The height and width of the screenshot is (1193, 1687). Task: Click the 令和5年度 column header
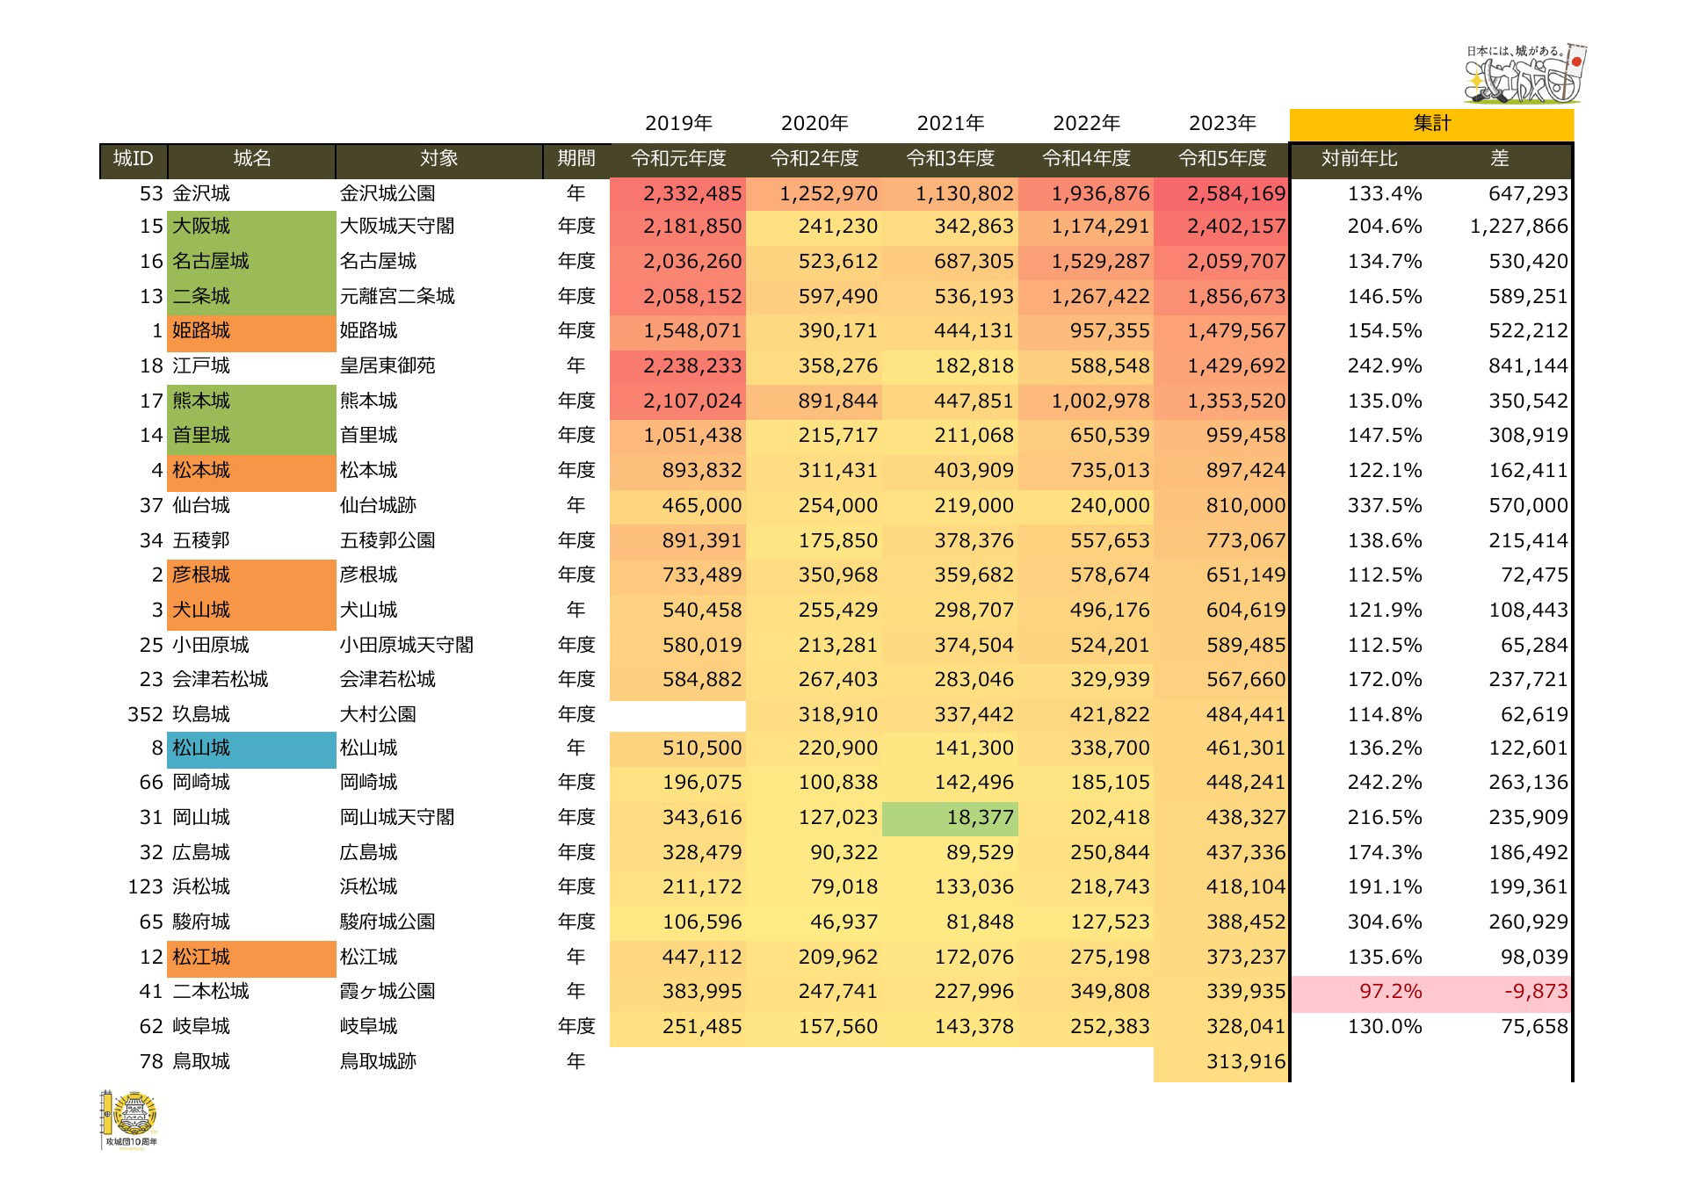pos(1222,159)
